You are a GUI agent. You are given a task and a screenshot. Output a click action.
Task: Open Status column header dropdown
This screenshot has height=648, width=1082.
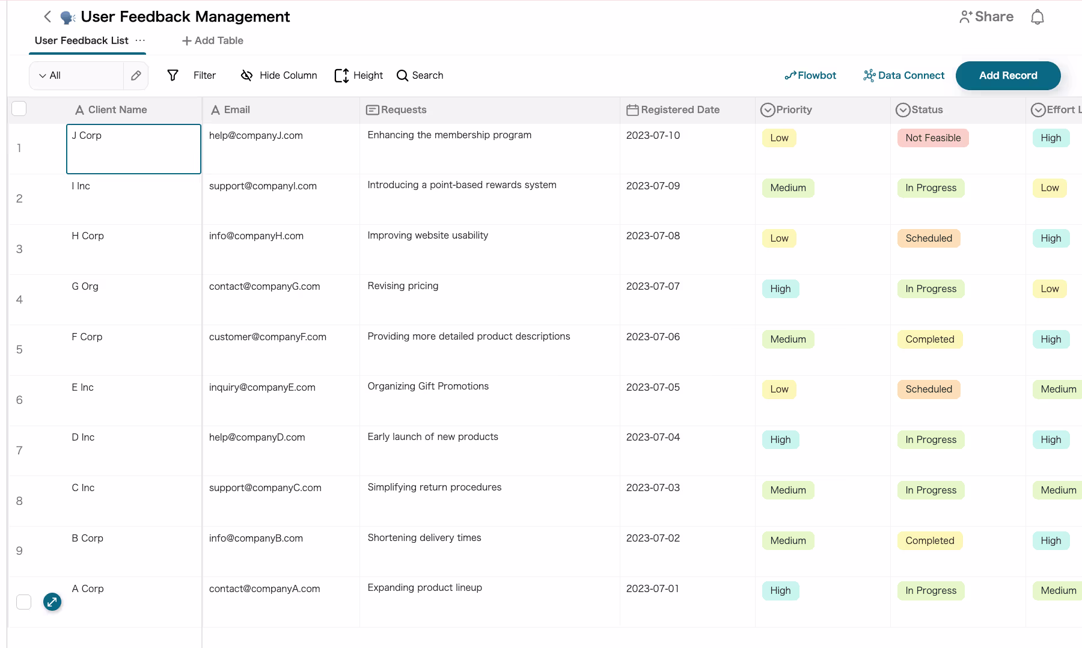(x=903, y=110)
